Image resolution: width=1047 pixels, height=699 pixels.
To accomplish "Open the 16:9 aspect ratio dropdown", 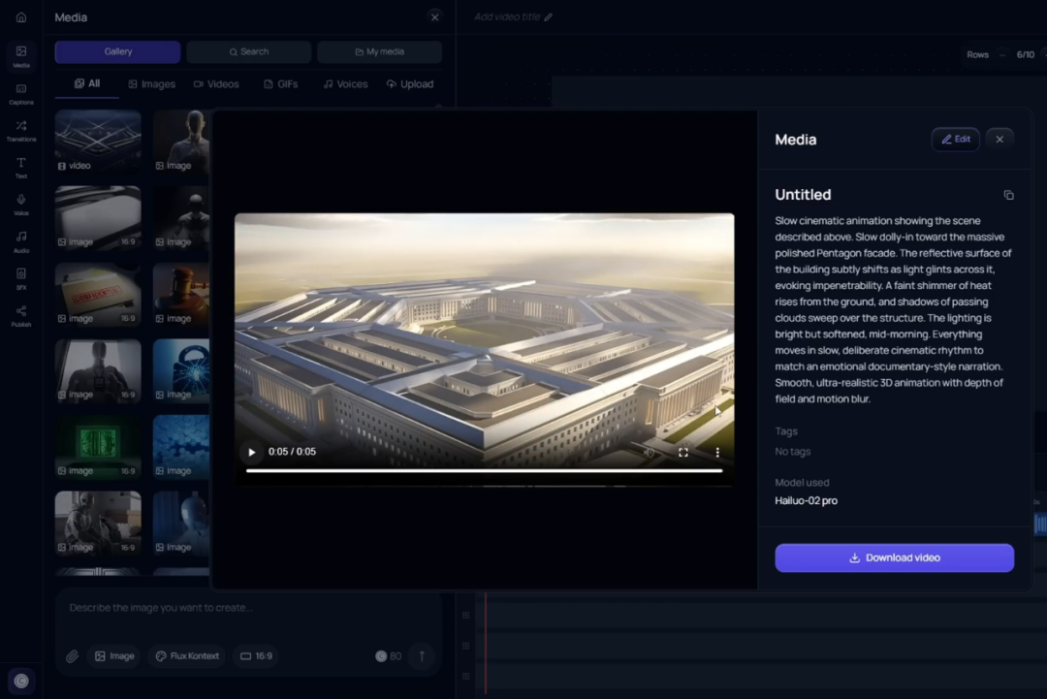I will click(256, 656).
